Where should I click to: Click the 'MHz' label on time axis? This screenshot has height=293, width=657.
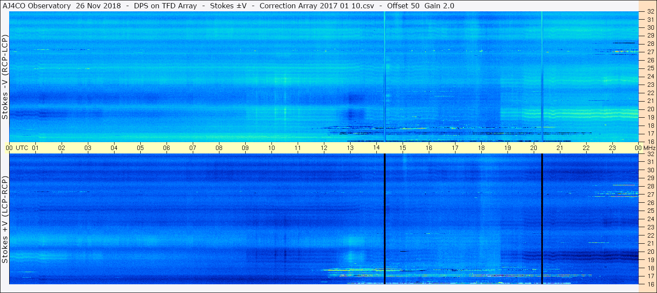[x=650, y=148]
